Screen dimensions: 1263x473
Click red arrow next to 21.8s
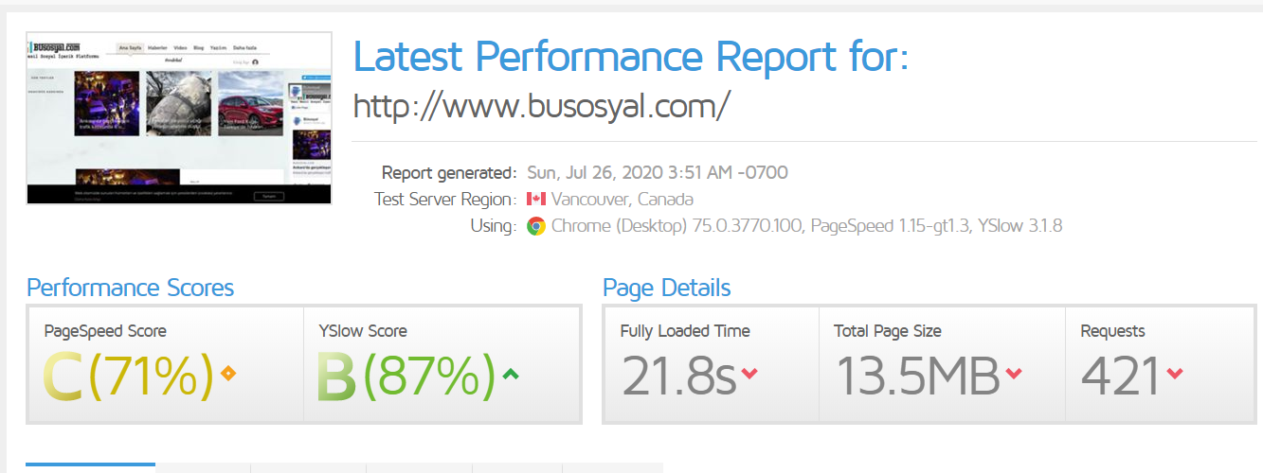pyautogui.click(x=749, y=375)
